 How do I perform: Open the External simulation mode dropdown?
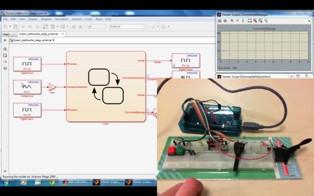tap(128, 26)
